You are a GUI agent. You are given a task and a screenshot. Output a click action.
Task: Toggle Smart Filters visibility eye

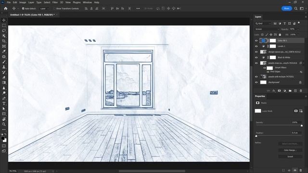pos(265,68)
